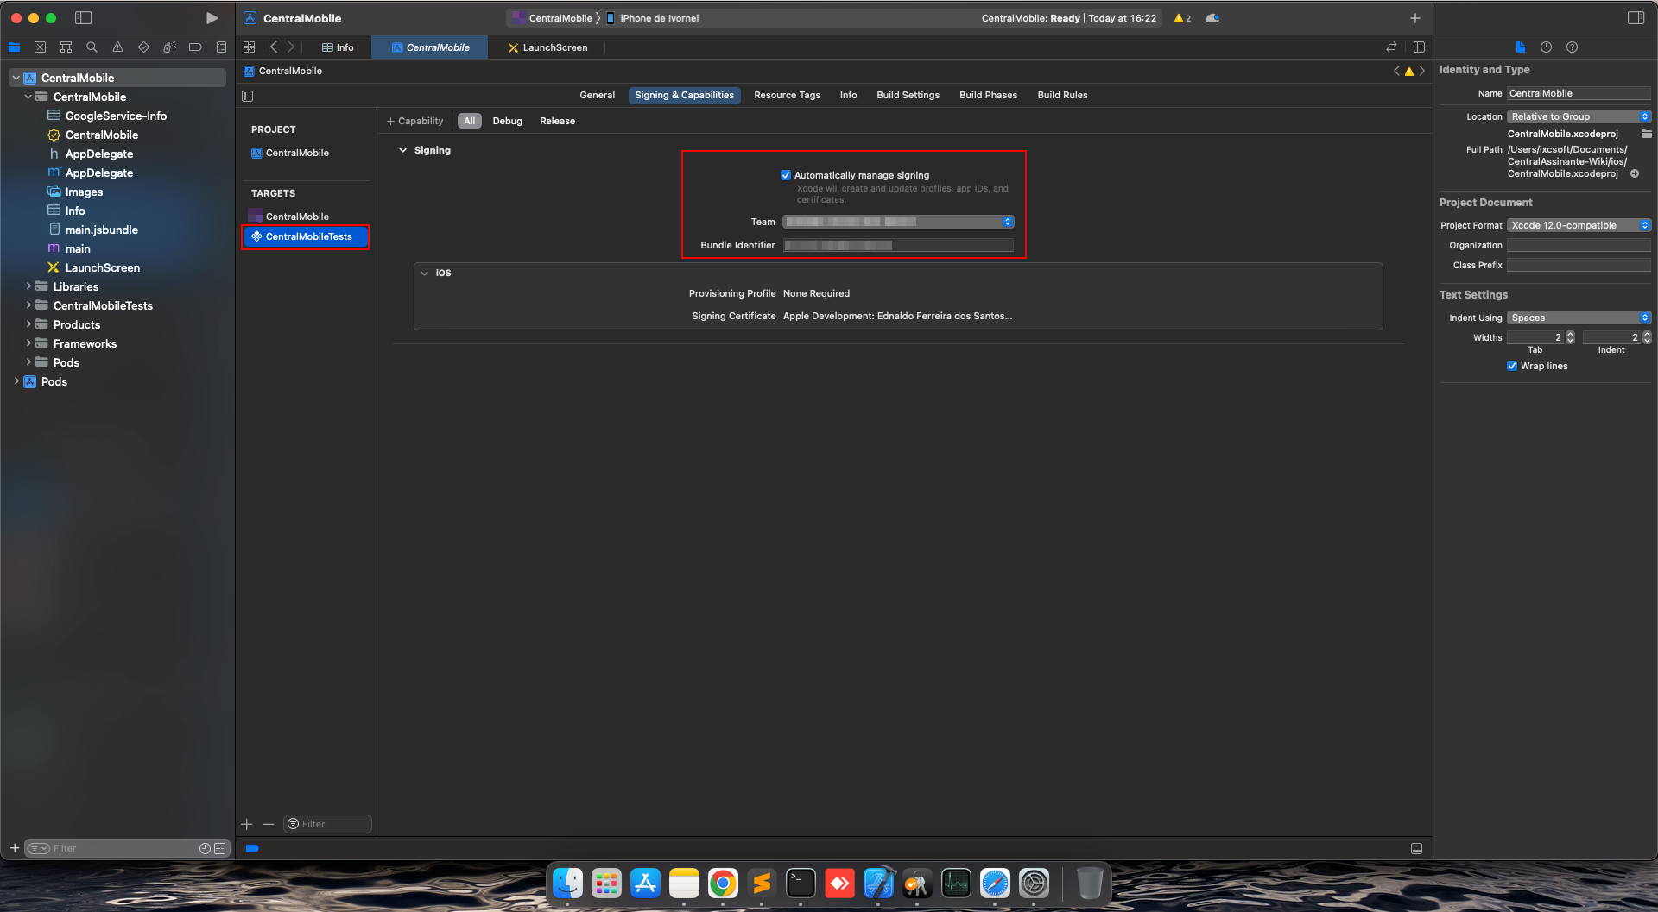
Task: Switch to the General tab
Action: (x=597, y=95)
